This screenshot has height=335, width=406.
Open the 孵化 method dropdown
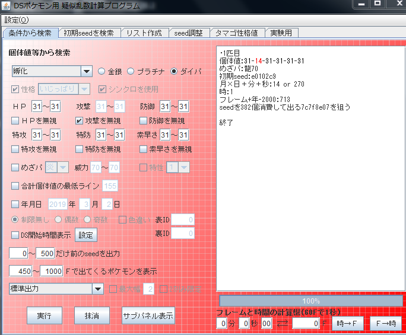[87, 71]
